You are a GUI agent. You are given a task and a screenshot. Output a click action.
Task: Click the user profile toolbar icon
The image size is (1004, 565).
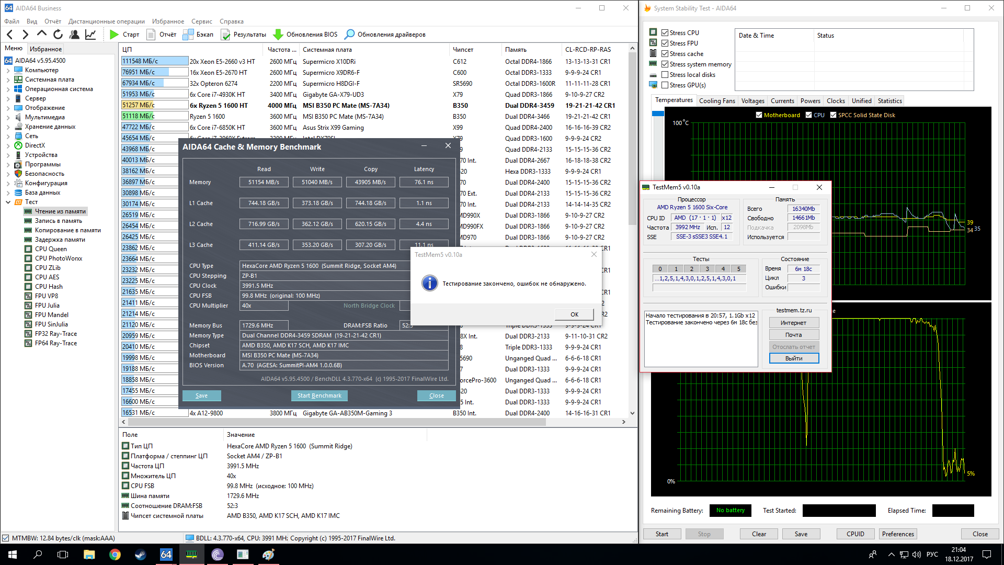(x=74, y=35)
